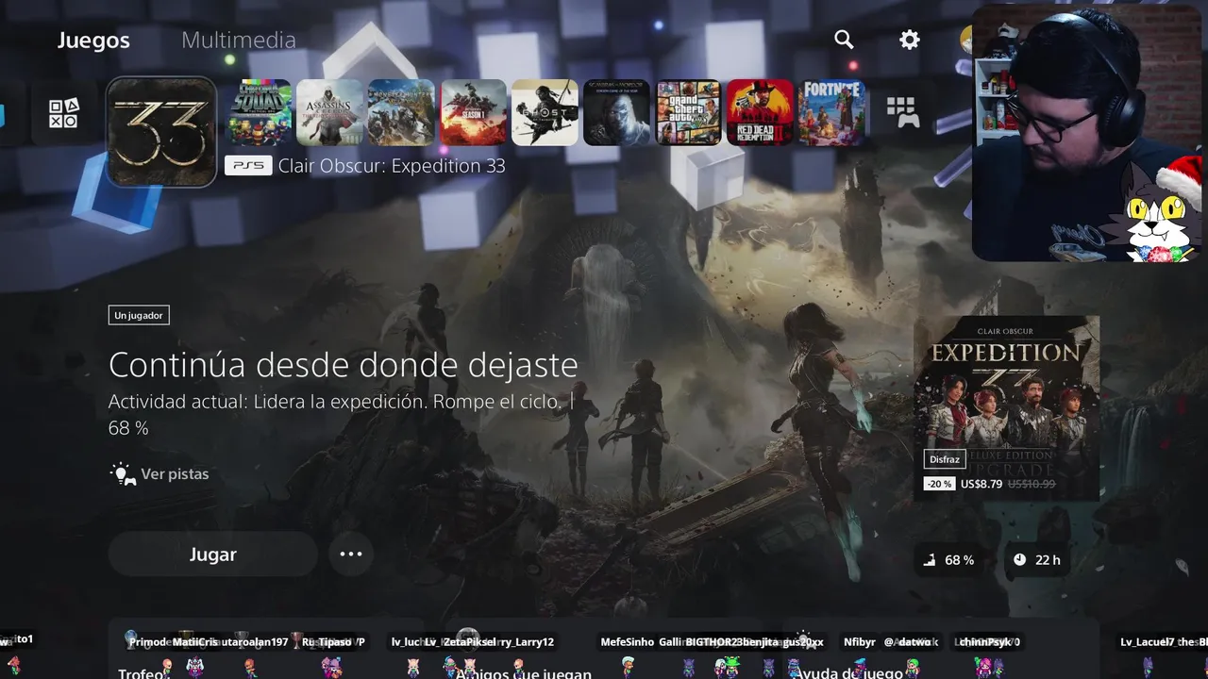Viewport: 1208px width, 679px height.
Task: Select the Clair Obscur 33 game tile
Action: click(x=161, y=131)
